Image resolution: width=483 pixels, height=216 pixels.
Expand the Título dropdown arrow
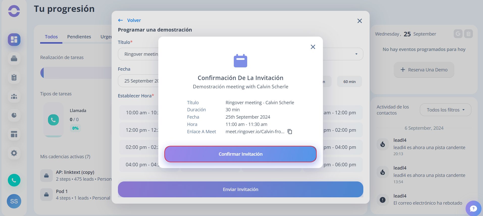point(356,54)
